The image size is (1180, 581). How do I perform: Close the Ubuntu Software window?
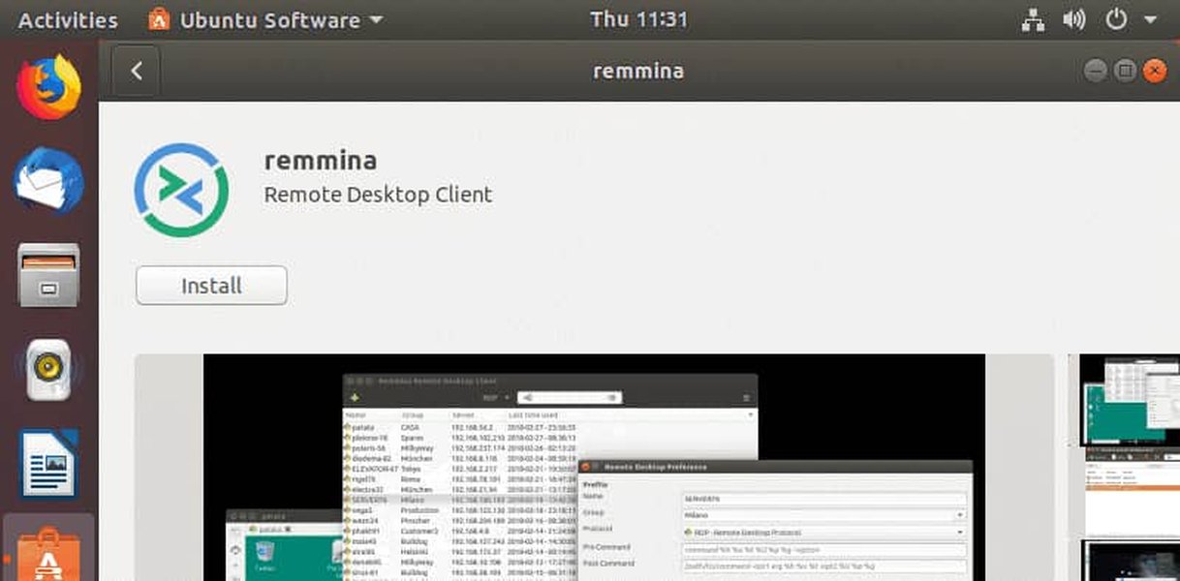click(x=1154, y=71)
